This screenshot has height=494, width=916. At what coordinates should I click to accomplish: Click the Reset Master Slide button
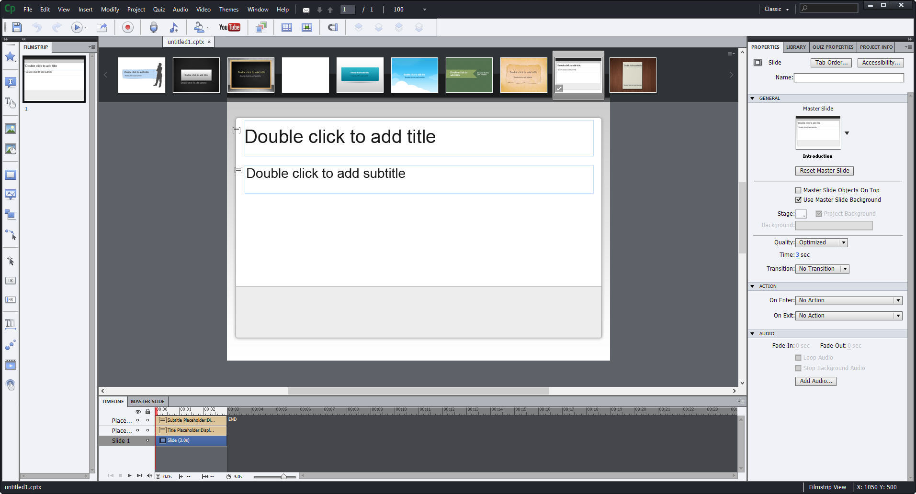824,171
